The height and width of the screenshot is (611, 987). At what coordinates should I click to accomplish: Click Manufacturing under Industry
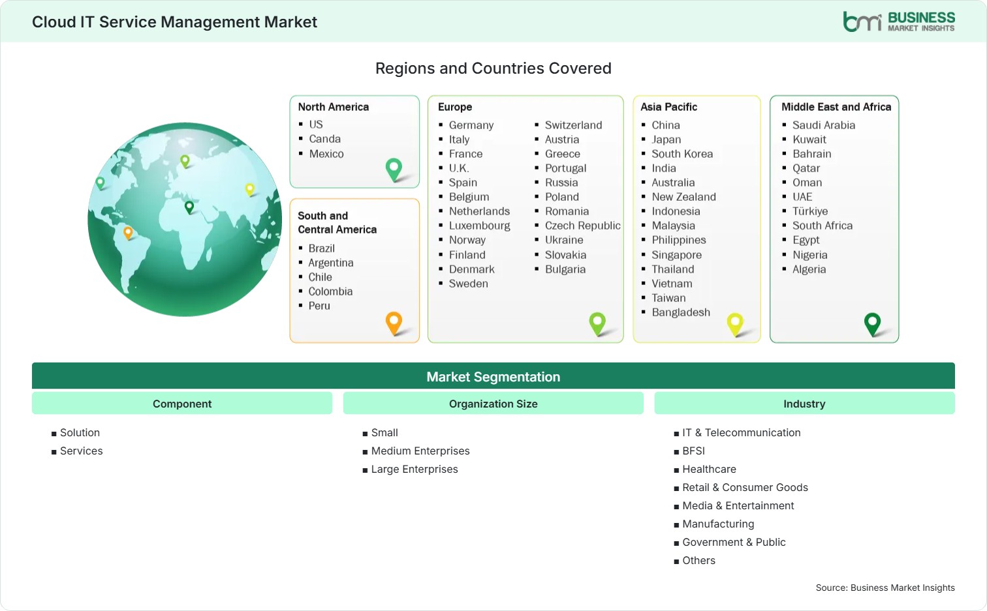[718, 524]
